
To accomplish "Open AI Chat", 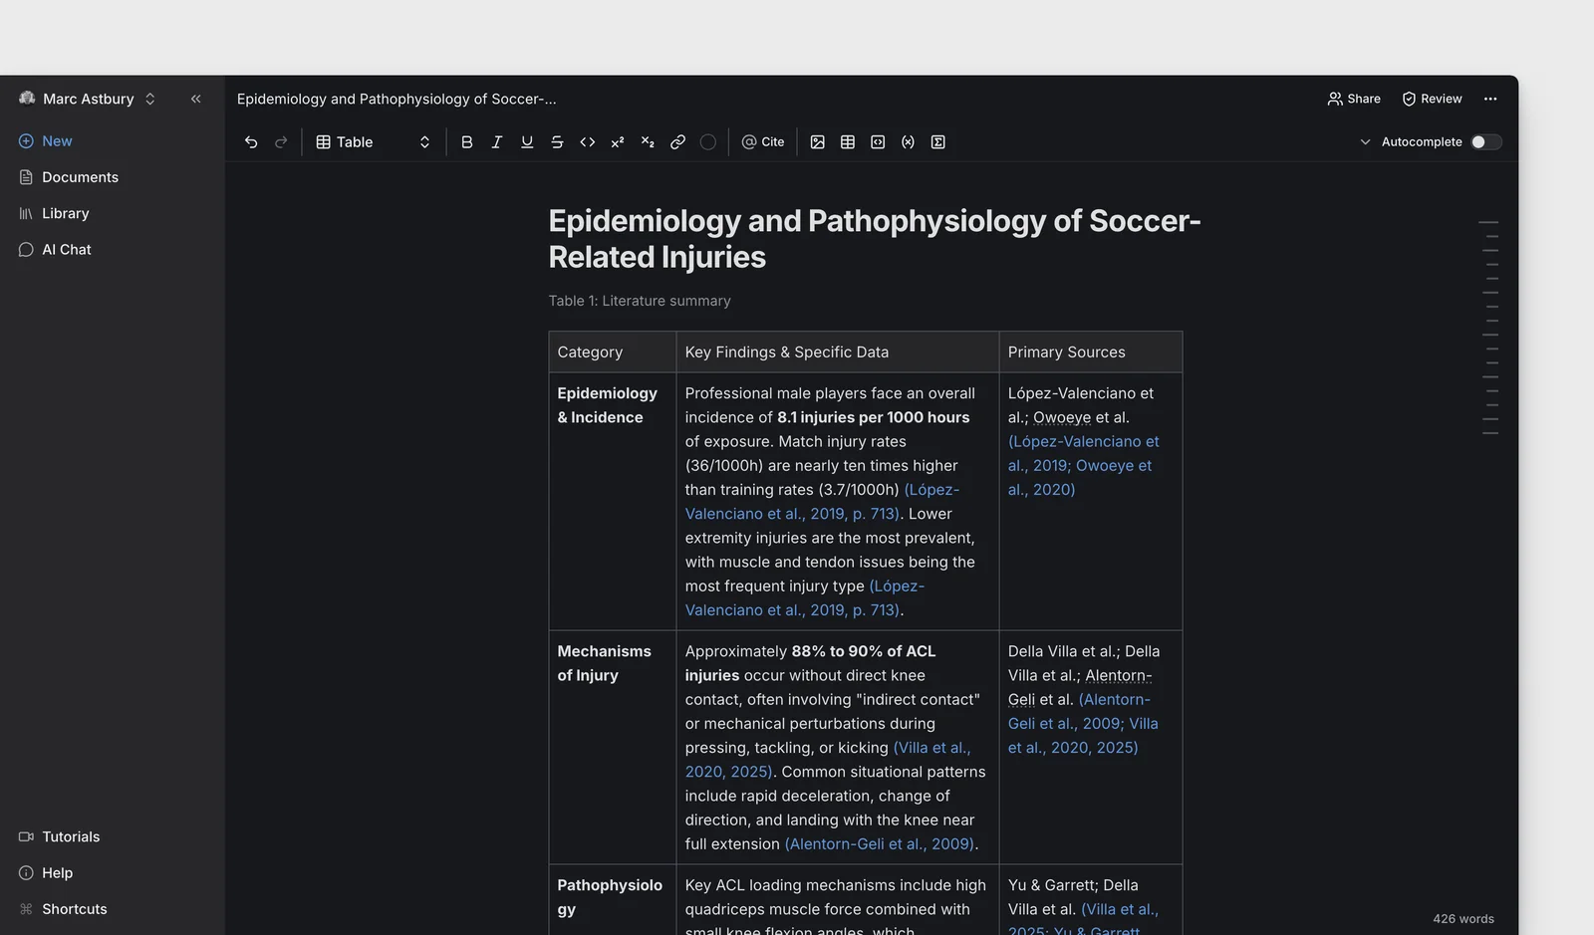I will point(55,250).
